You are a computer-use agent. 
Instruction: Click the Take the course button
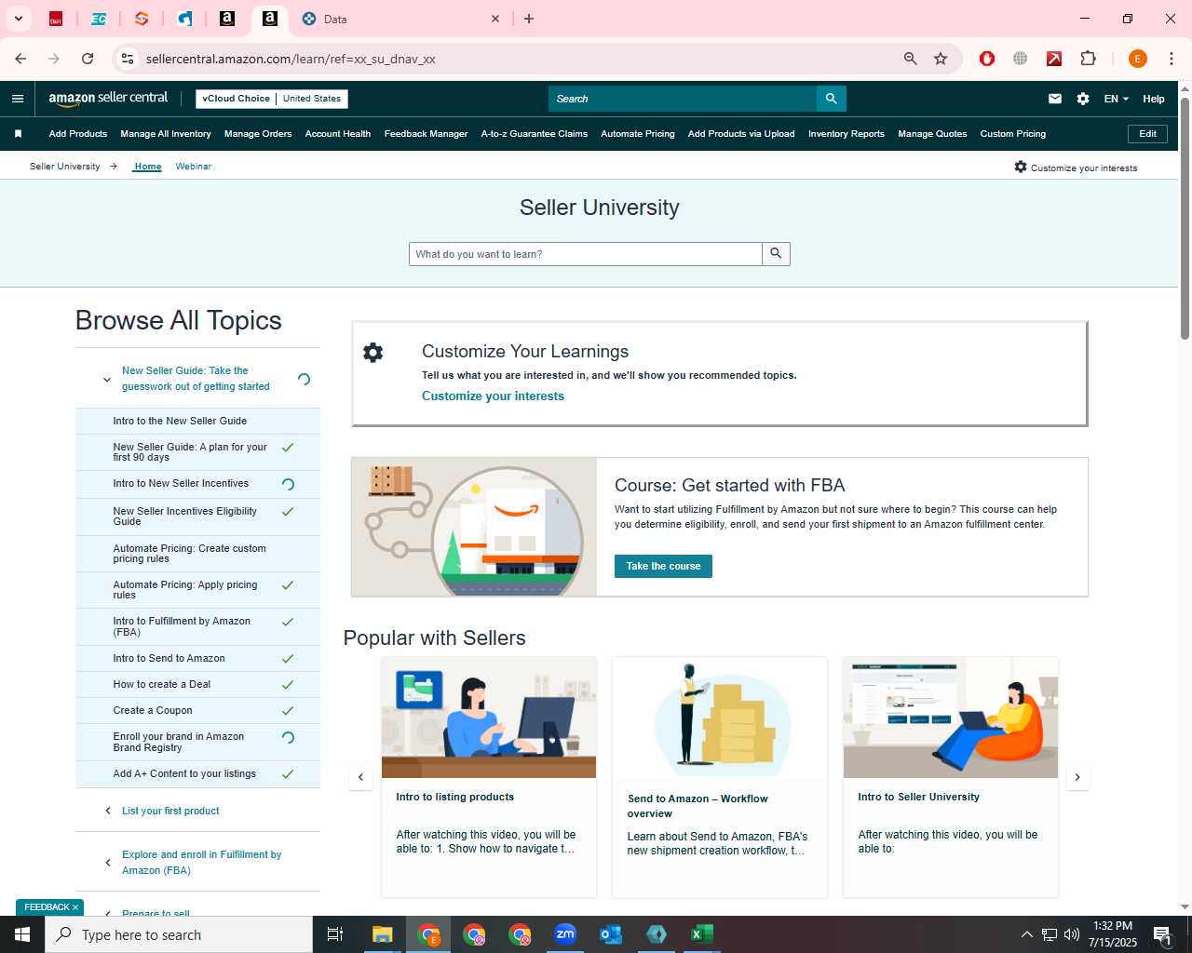(x=663, y=566)
